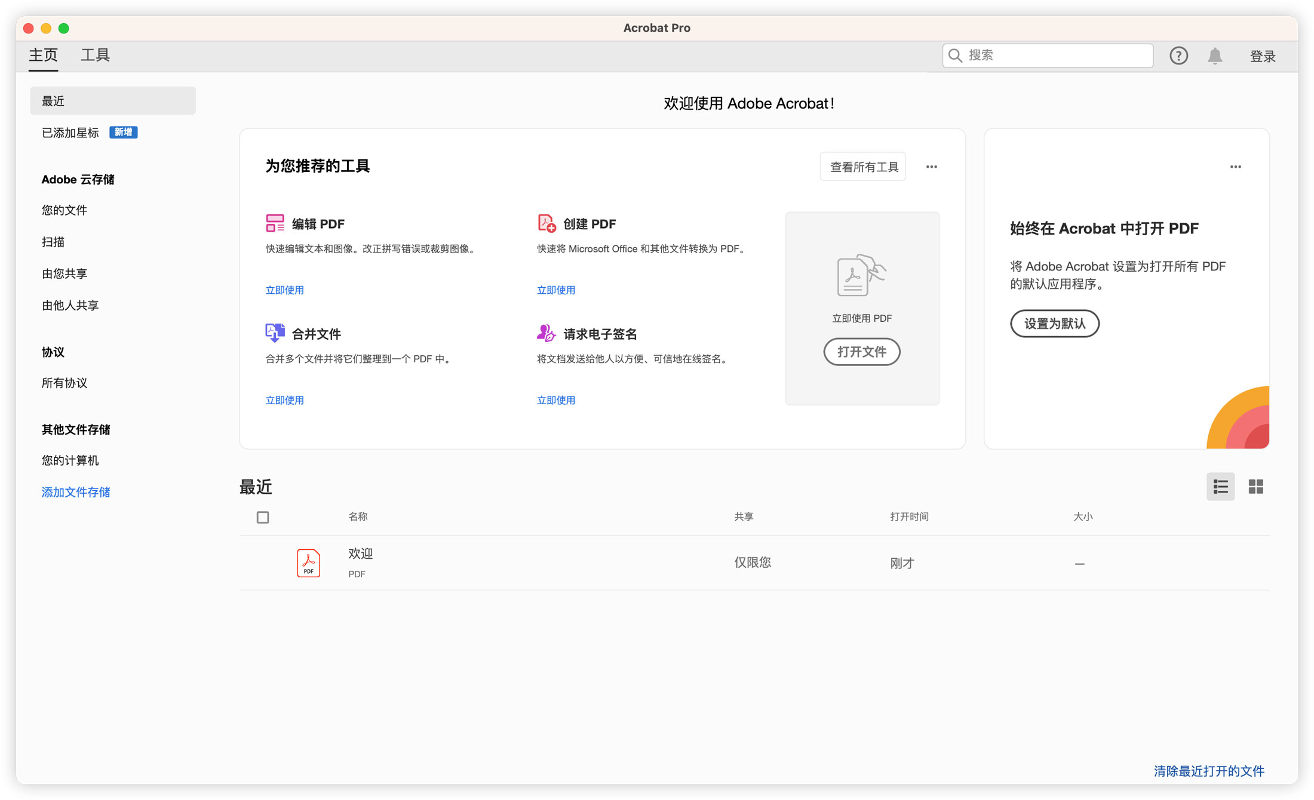
Task: Open 由您共享 in the sidebar
Action: (65, 273)
